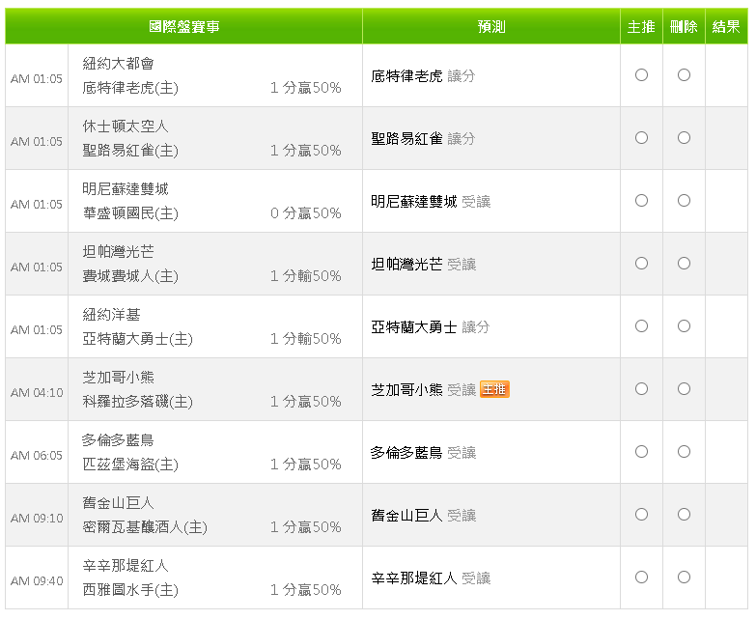The height and width of the screenshot is (620, 756).
Task: Select 刪除 radio for 底特律老虎 row
Action: coord(684,75)
